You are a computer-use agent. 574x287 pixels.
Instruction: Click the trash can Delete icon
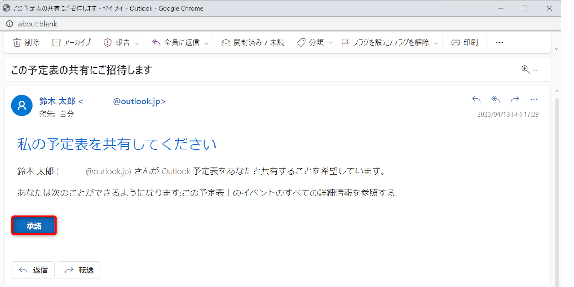[x=17, y=43]
